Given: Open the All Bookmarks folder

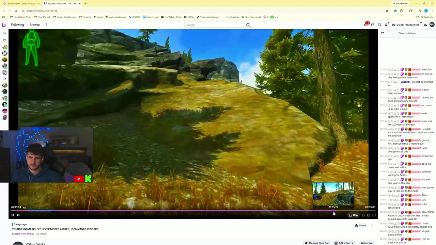Looking at the screenshot, I should pyautogui.click(x=425, y=17).
